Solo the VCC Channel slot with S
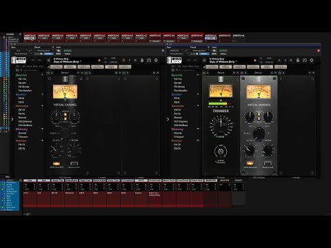Image resolution: width=331 pixels, height=248 pixels. pyautogui.click(x=52, y=72)
